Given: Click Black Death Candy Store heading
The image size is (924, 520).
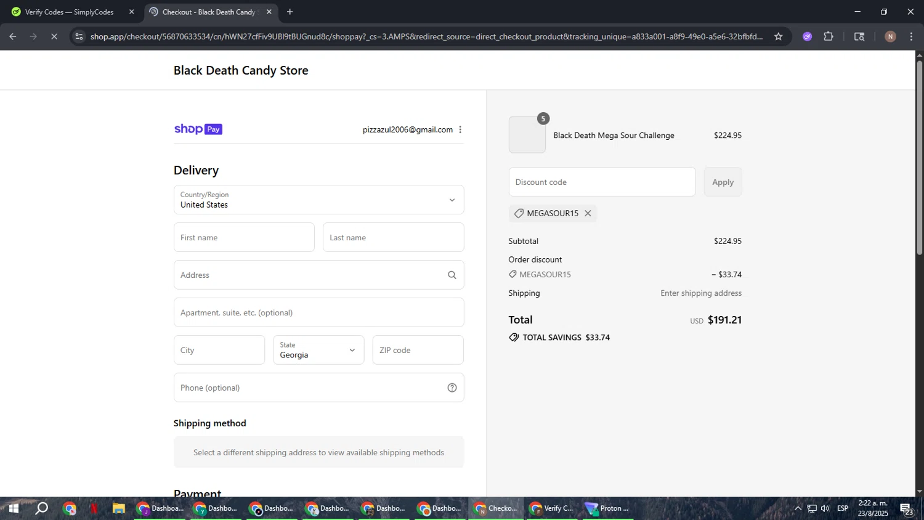Looking at the screenshot, I should (x=241, y=70).
